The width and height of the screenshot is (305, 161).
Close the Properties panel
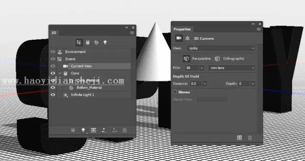(260, 24)
